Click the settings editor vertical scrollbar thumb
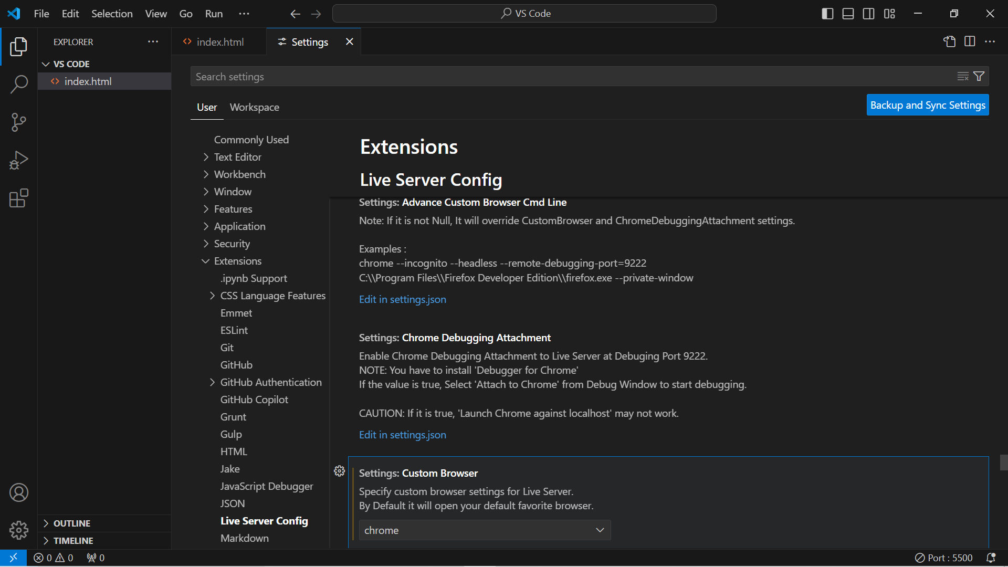1008x567 pixels. pos(1003,463)
